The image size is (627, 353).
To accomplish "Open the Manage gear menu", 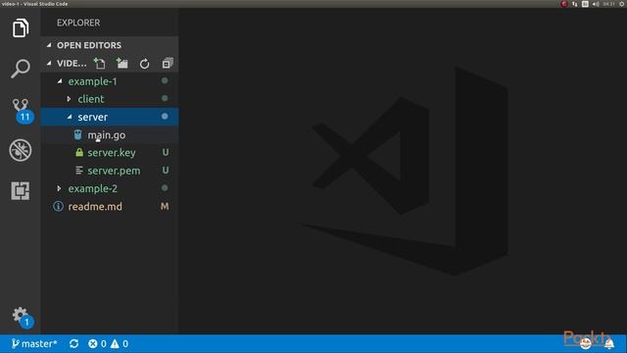I will coord(22,318).
